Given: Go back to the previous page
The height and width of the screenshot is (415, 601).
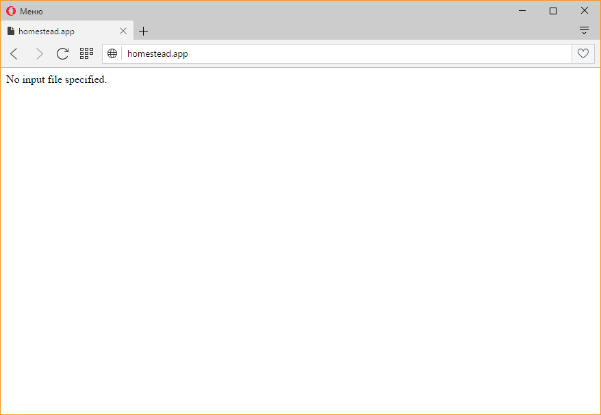Looking at the screenshot, I should click(14, 53).
